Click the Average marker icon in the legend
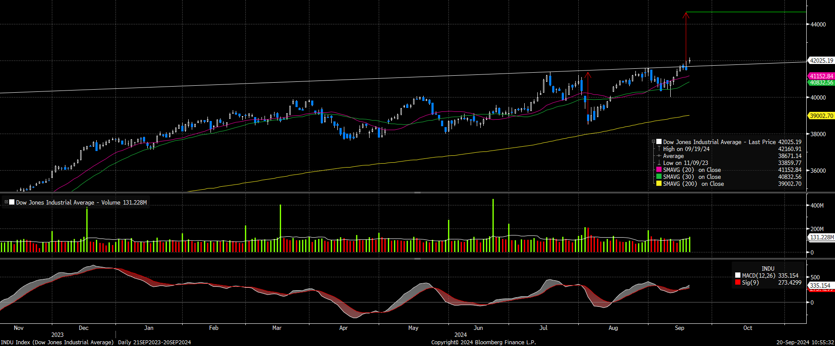 (659, 156)
